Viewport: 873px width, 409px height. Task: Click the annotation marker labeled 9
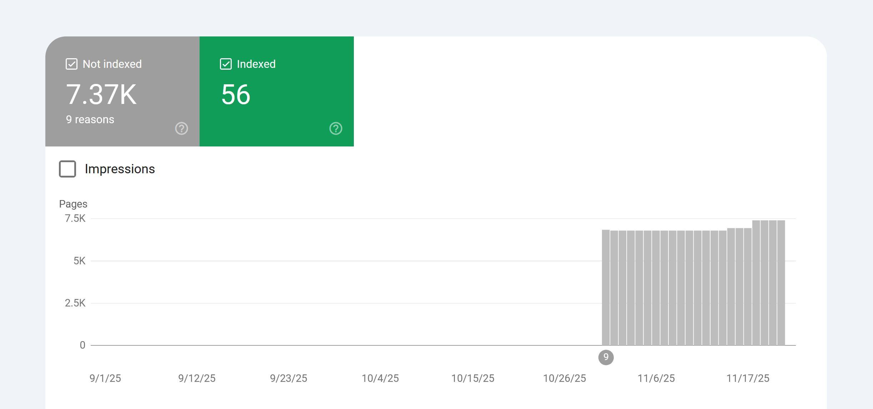tap(606, 357)
